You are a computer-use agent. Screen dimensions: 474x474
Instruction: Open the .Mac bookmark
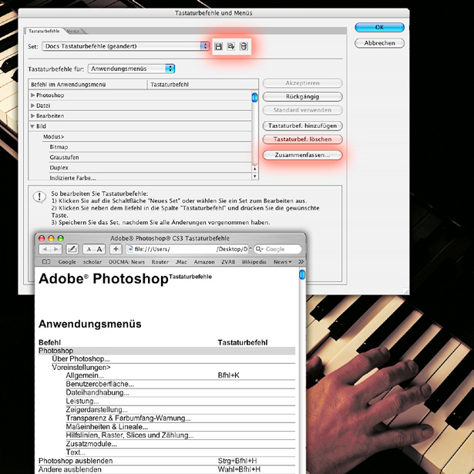pyautogui.click(x=181, y=262)
